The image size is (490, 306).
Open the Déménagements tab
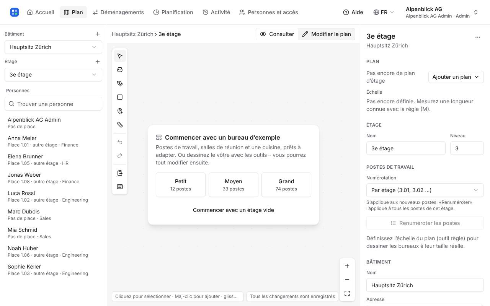[x=118, y=12]
